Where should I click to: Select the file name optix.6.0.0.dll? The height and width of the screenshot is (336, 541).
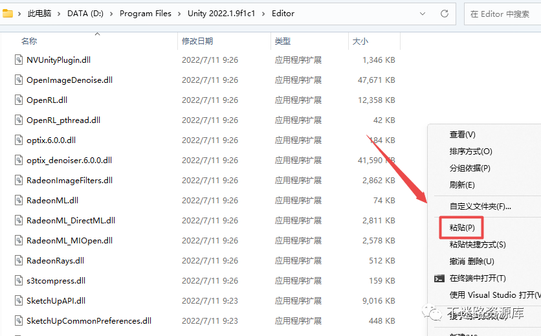(x=51, y=140)
